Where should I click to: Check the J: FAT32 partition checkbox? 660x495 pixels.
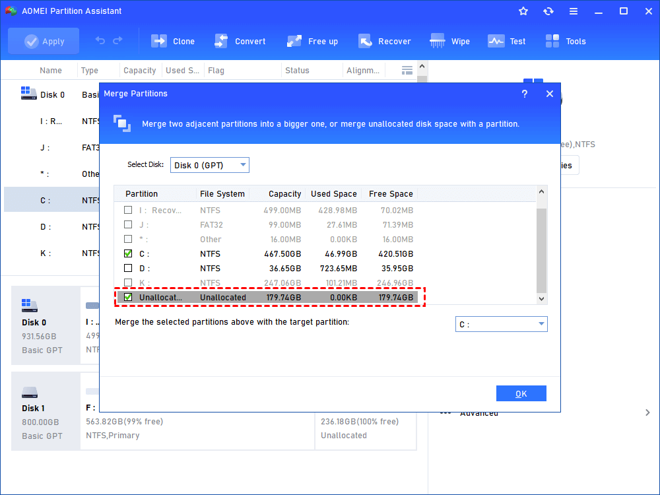coord(128,224)
